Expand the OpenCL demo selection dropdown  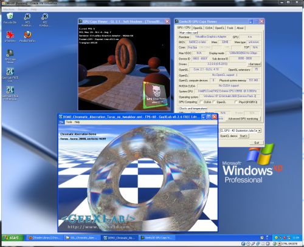pyautogui.click(x=260, y=130)
